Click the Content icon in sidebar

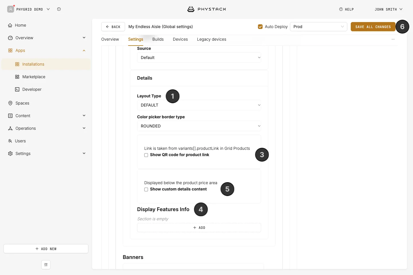tap(10, 116)
